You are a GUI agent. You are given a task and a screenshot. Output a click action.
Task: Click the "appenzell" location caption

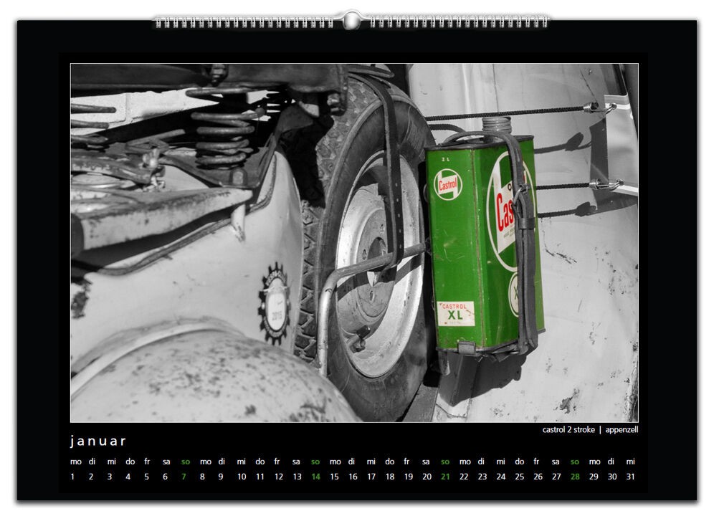coord(622,430)
